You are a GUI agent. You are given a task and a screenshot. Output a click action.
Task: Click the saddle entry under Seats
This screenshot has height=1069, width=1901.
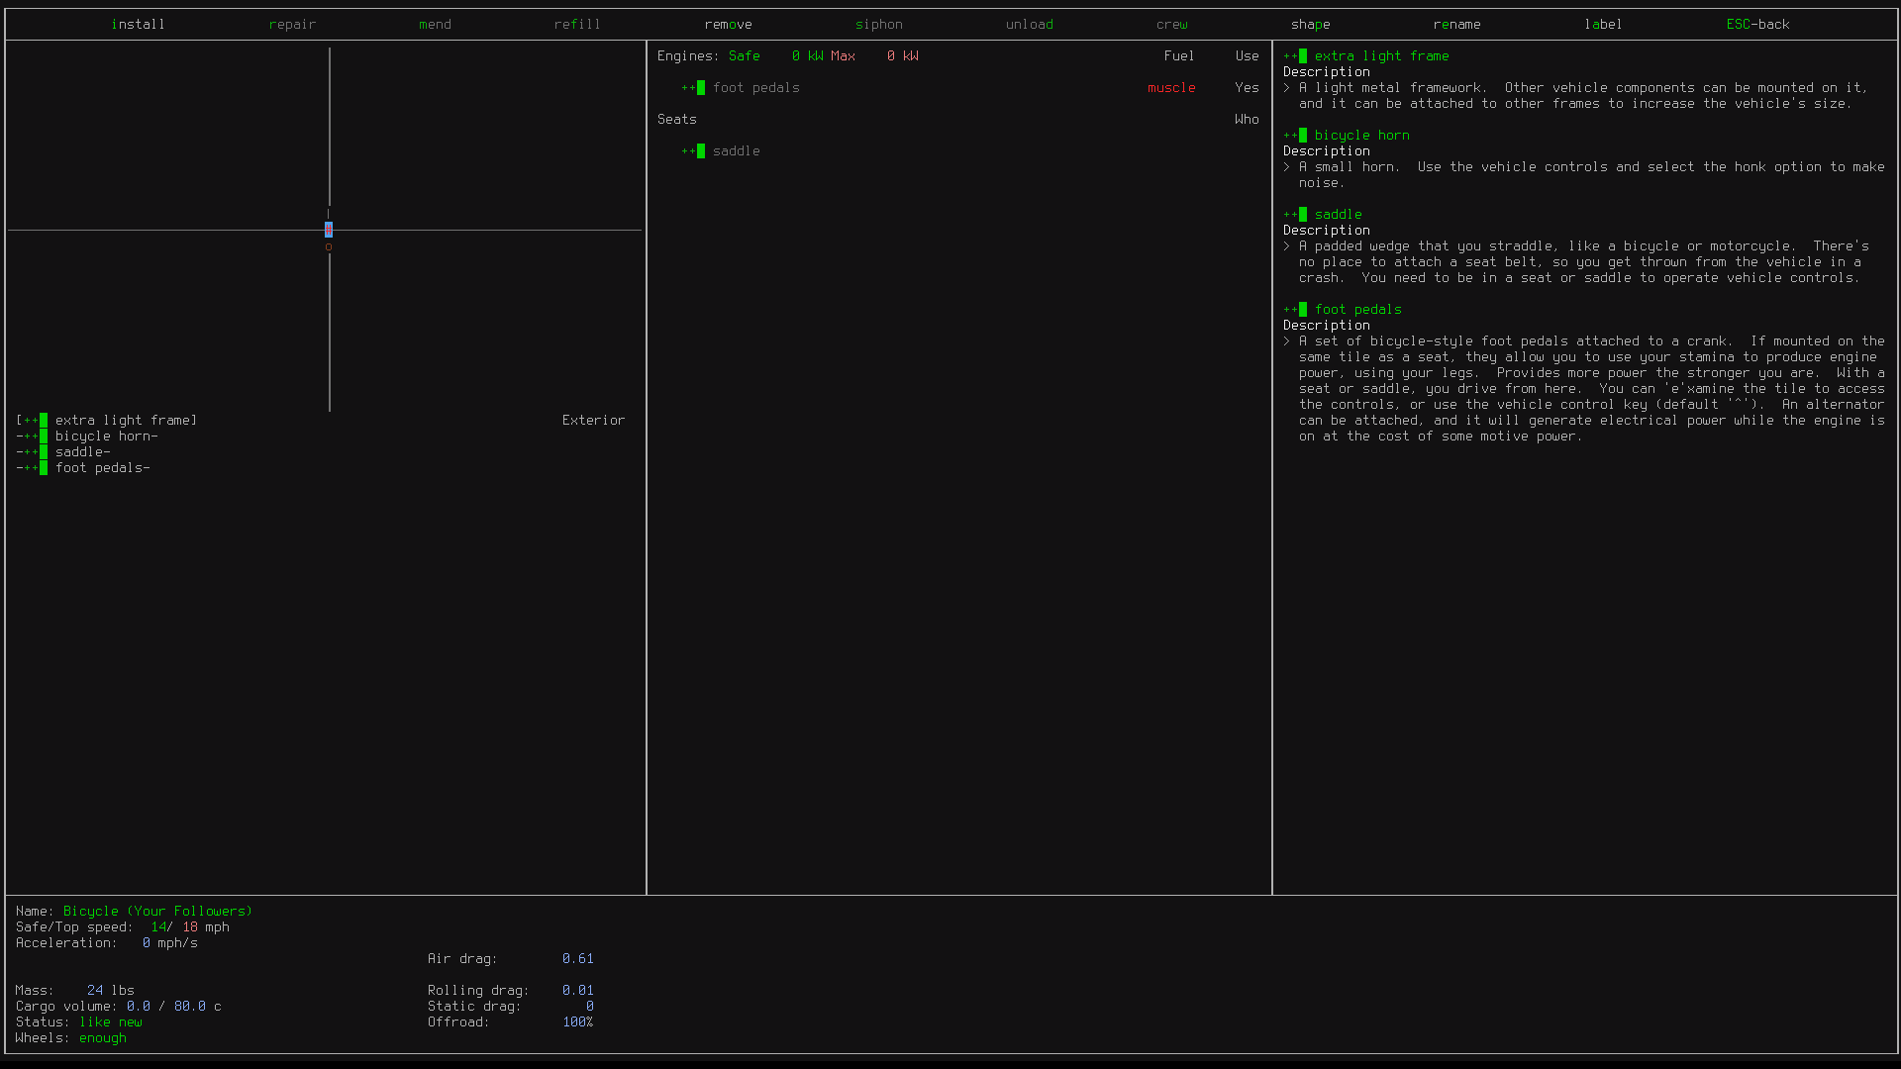[736, 151]
